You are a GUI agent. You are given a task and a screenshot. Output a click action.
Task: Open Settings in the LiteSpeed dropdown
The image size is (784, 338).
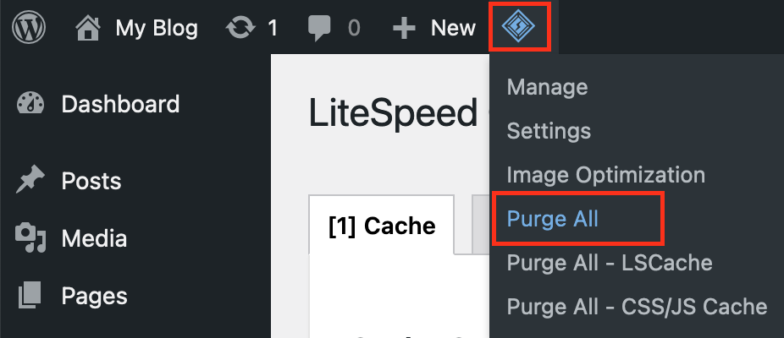pos(549,131)
